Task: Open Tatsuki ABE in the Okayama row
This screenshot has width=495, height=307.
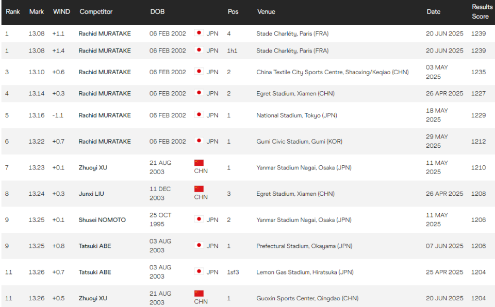Action: [95, 246]
